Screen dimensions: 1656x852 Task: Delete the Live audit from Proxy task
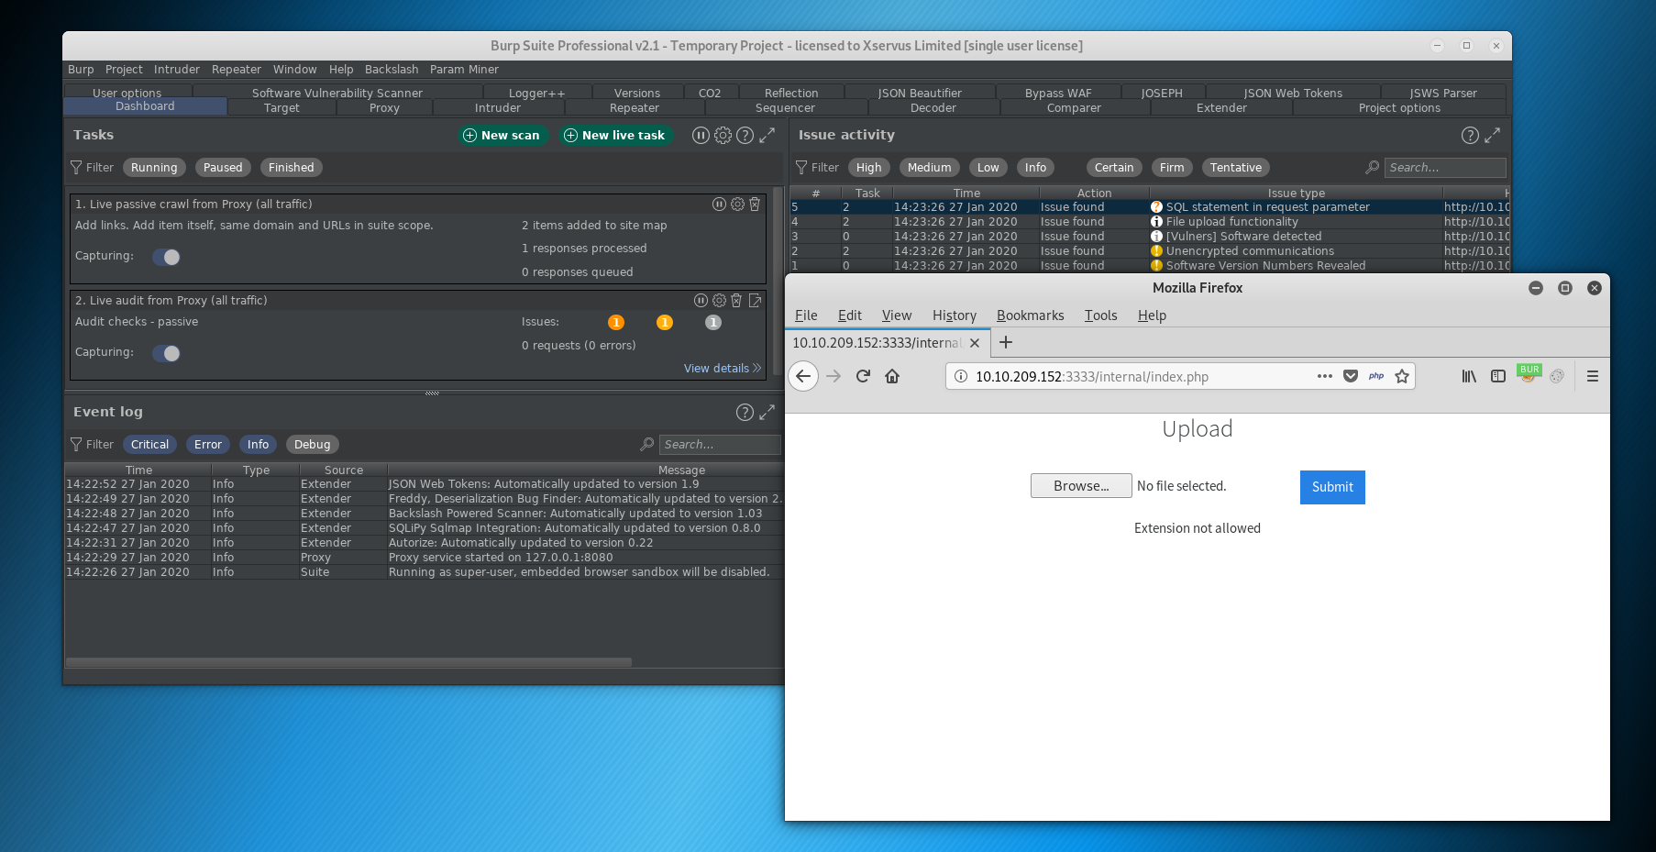click(736, 300)
